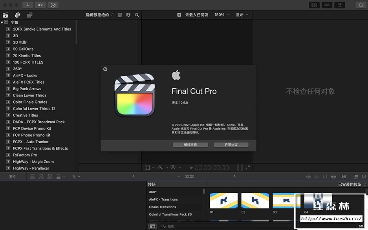
Task: Open the filmstrip clip appearance icon
Action: pyautogui.click(x=128, y=15)
